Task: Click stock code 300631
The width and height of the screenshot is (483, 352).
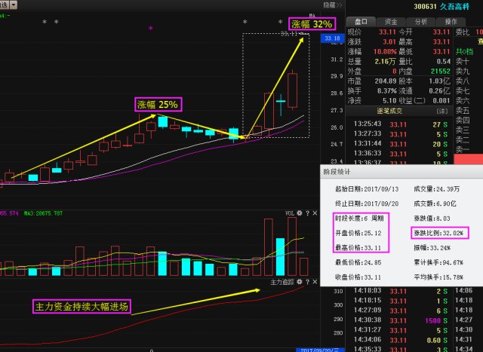Action: 425,7
